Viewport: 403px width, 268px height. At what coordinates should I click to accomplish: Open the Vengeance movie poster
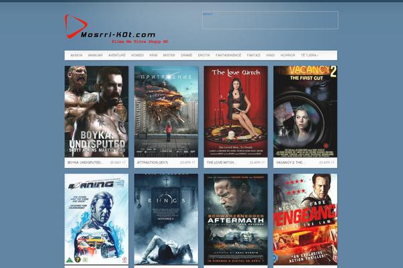pos(306,219)
